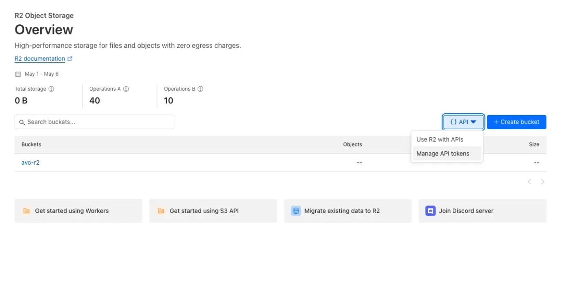Open the avo-r2 bucket
The width and height of the screenshot is (566, 301).
click(x=31, y=162)
